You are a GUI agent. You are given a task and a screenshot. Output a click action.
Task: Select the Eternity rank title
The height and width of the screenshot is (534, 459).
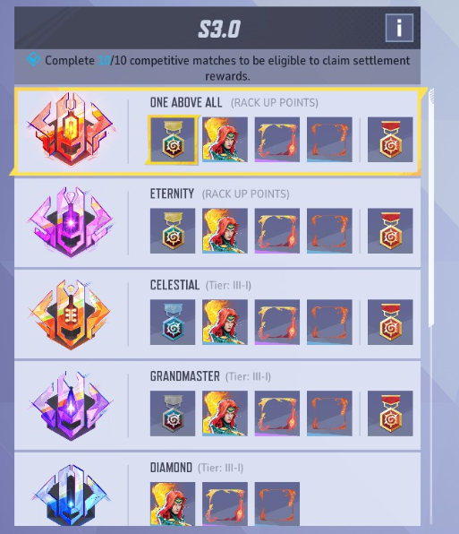click(x=172, y=194)
